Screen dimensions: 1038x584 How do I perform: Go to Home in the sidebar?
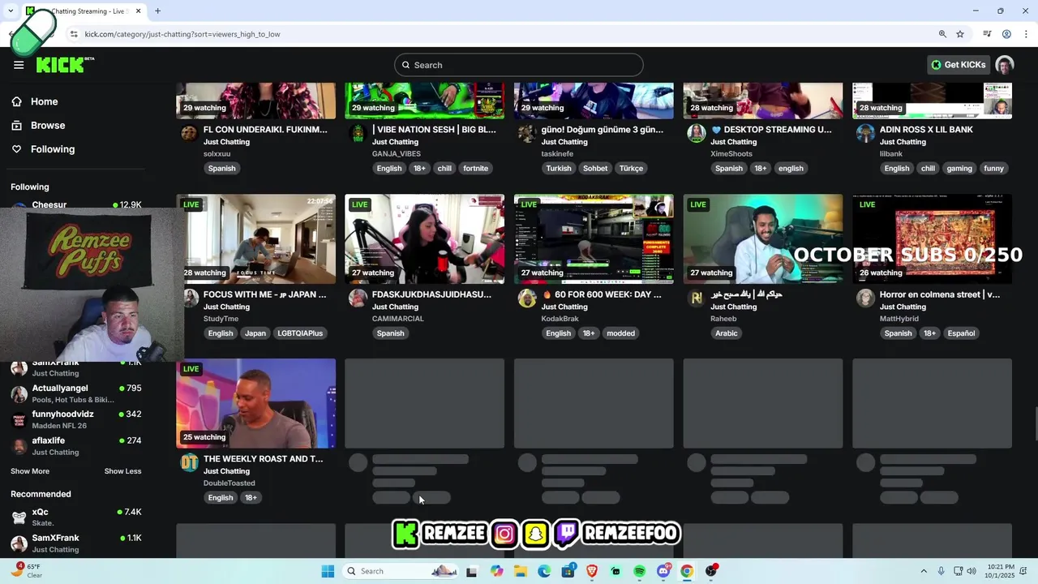pyautogui.click(x=45, y=101)
